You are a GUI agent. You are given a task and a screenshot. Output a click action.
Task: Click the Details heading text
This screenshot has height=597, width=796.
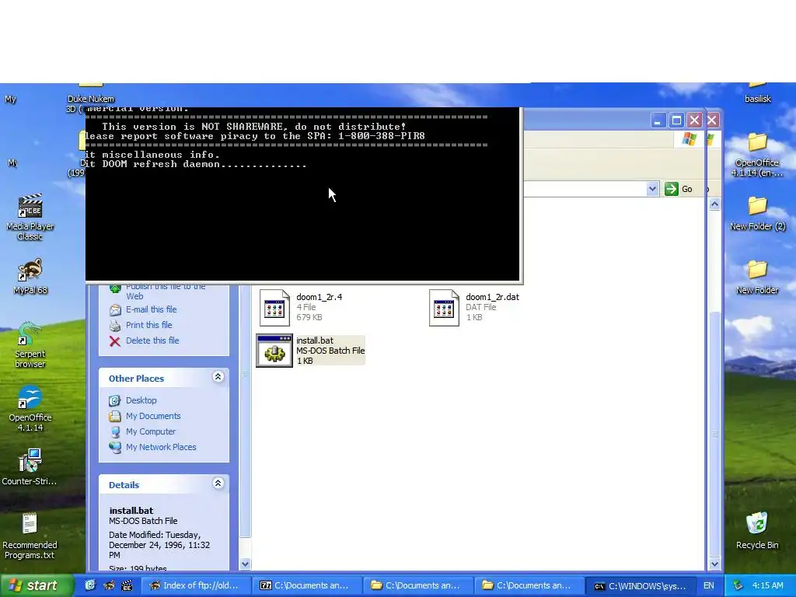(x=124, y=485)
